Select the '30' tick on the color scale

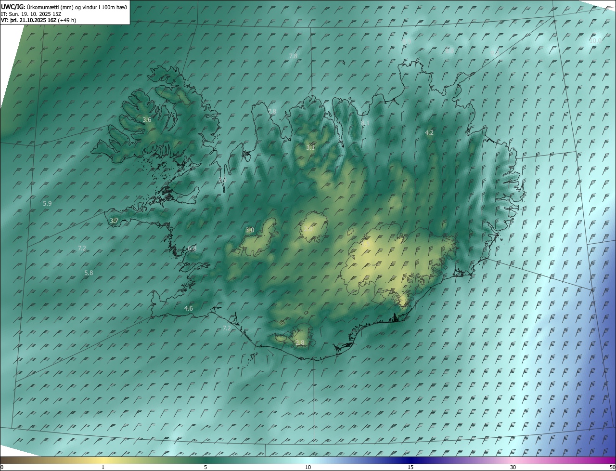[x=513, y=467]
